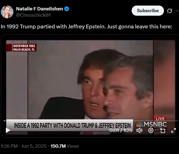Open the three-dot More options menu
Viewport: 179px width, 154px height.
tap(177, 11)
